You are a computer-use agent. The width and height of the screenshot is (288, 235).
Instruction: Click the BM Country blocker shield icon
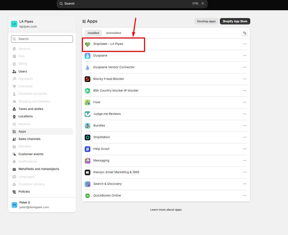88,91
